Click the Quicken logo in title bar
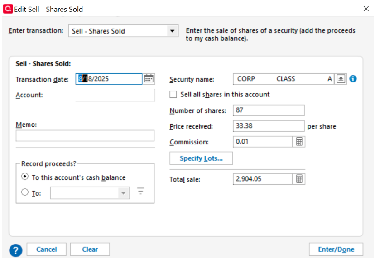Viewport: 375px width, 259px height. pos(8,9)
